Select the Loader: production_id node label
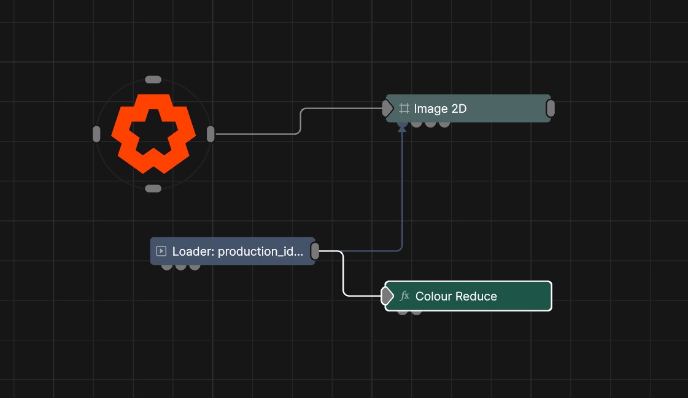Screen dimensions: 688x398 tap(238, 251)
